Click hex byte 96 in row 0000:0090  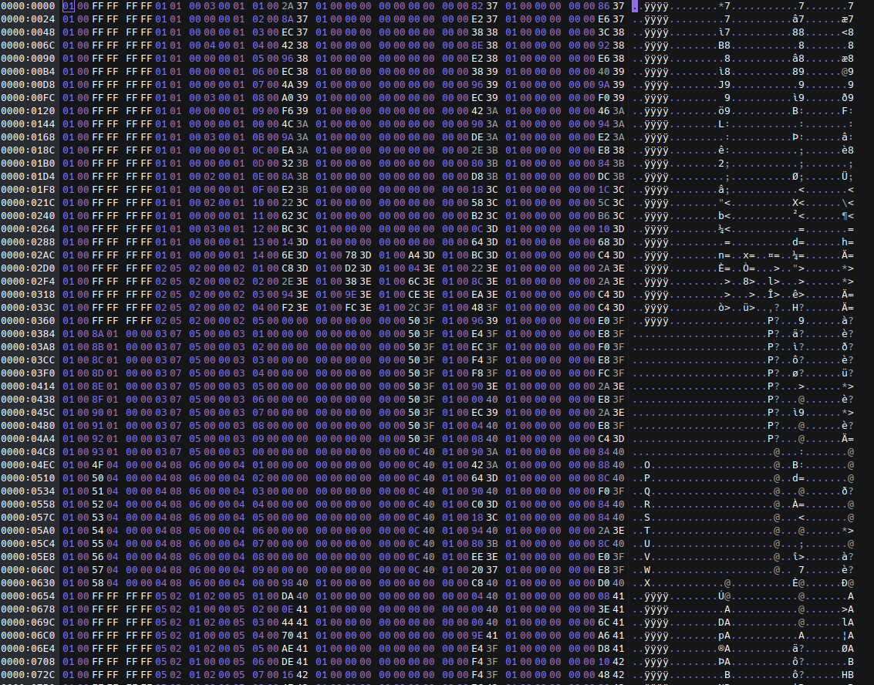(288, 59)
